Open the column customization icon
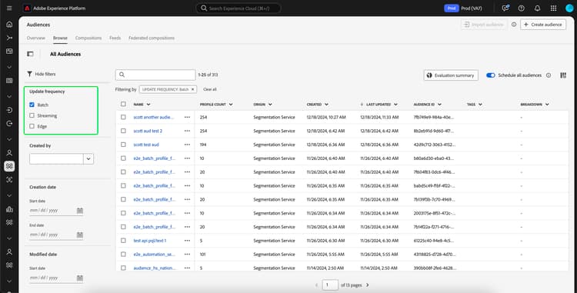 pos(563,75)
